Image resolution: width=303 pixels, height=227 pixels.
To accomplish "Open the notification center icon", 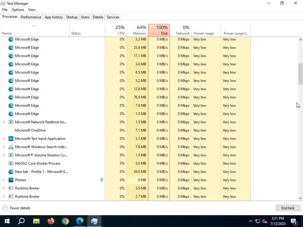I will pyautogui.click(x=294, y=221).
